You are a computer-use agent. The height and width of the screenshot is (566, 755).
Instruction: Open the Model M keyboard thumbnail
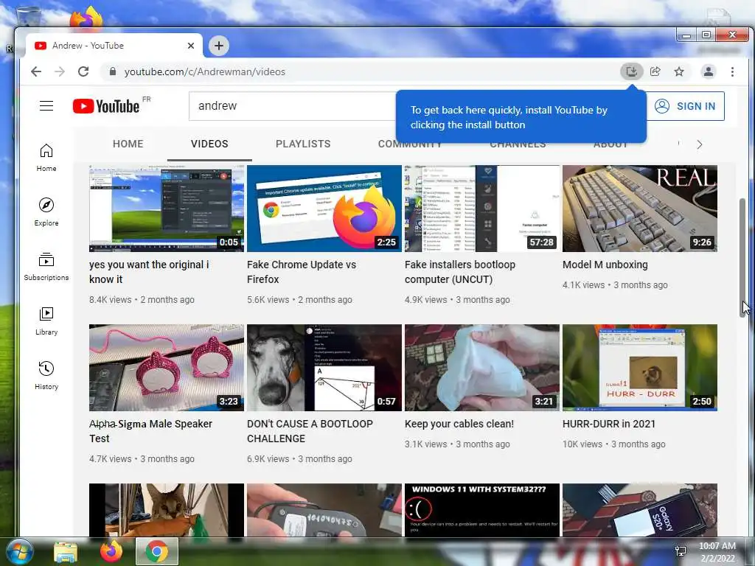[x=640, y=209]
